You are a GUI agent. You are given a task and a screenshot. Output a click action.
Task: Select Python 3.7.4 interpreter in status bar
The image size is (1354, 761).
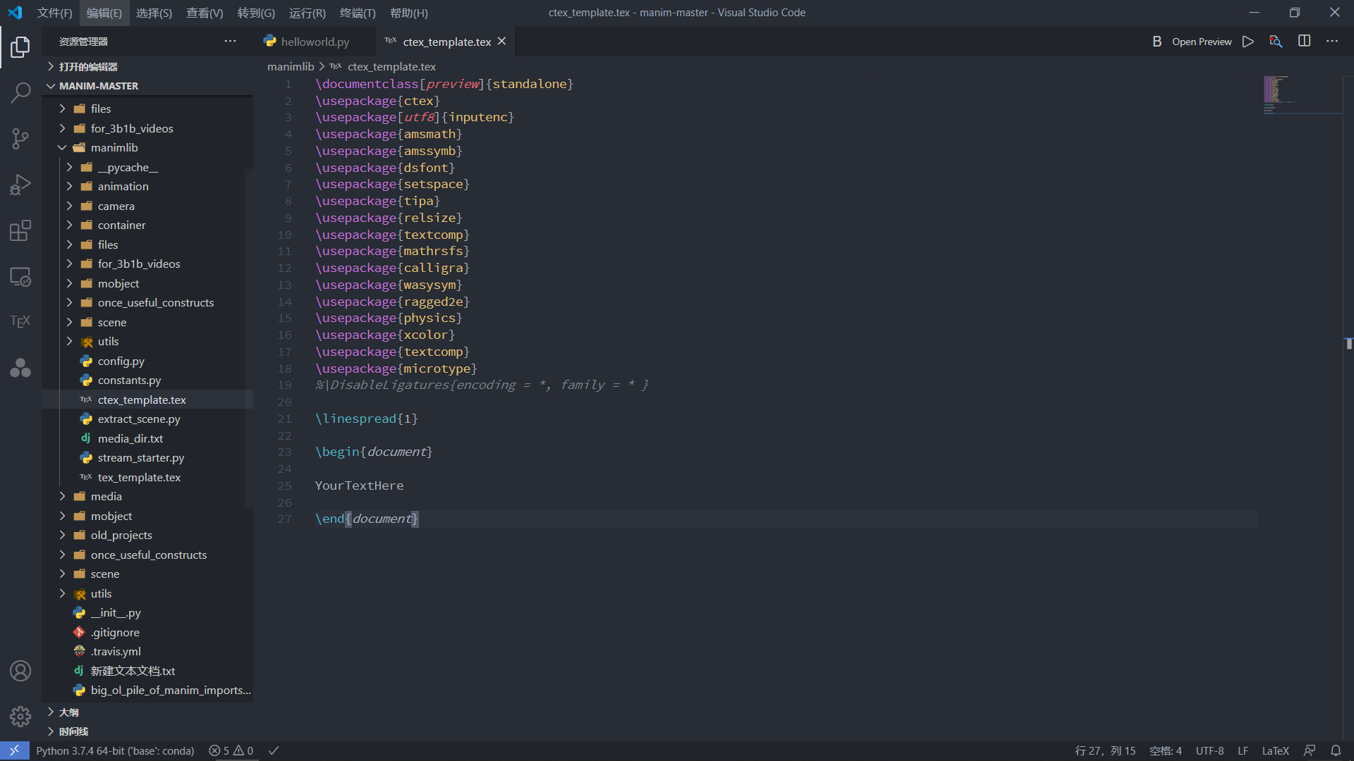coord(115,751)
